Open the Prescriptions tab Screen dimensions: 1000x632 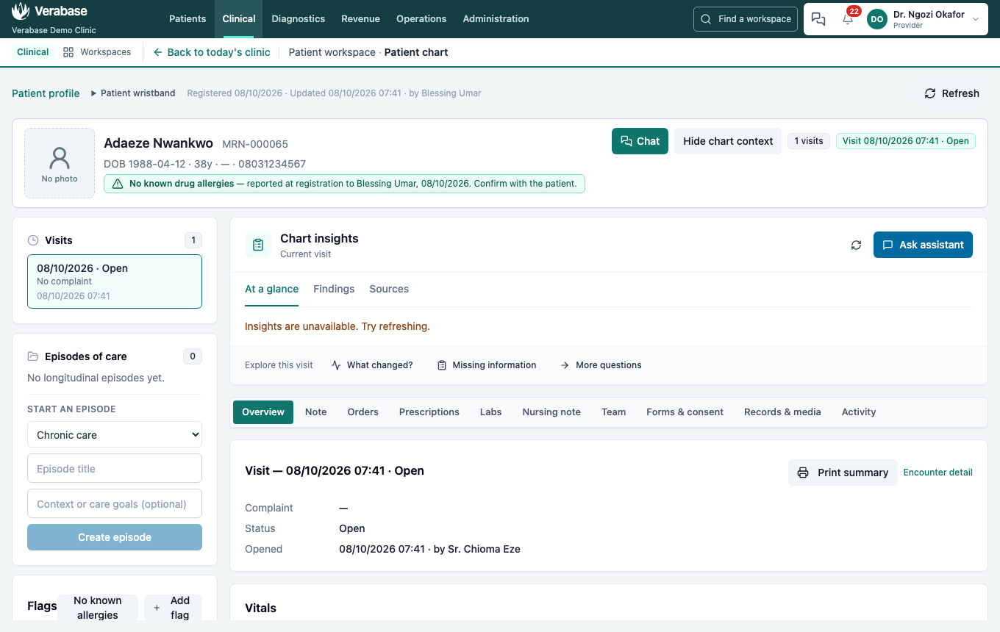tap(429, 412)
